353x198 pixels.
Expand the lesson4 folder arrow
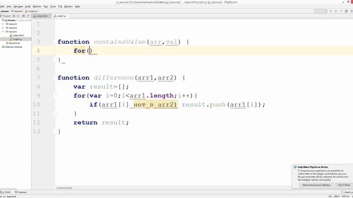pyautogui.click(x=3, y=28)
